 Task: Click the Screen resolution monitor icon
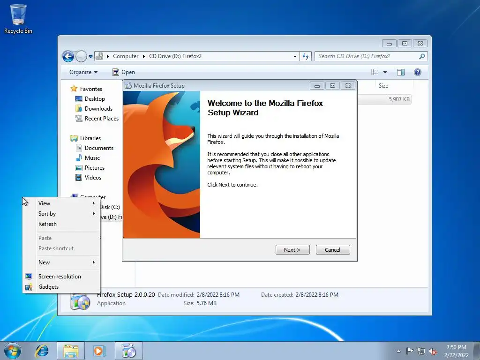(x=29, y=277)
